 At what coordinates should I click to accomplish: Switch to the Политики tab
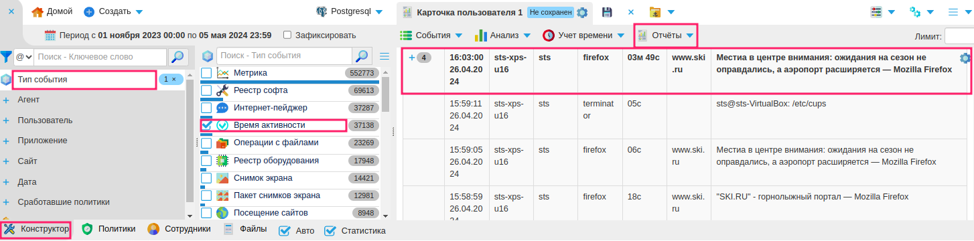(x=109, y=229)
